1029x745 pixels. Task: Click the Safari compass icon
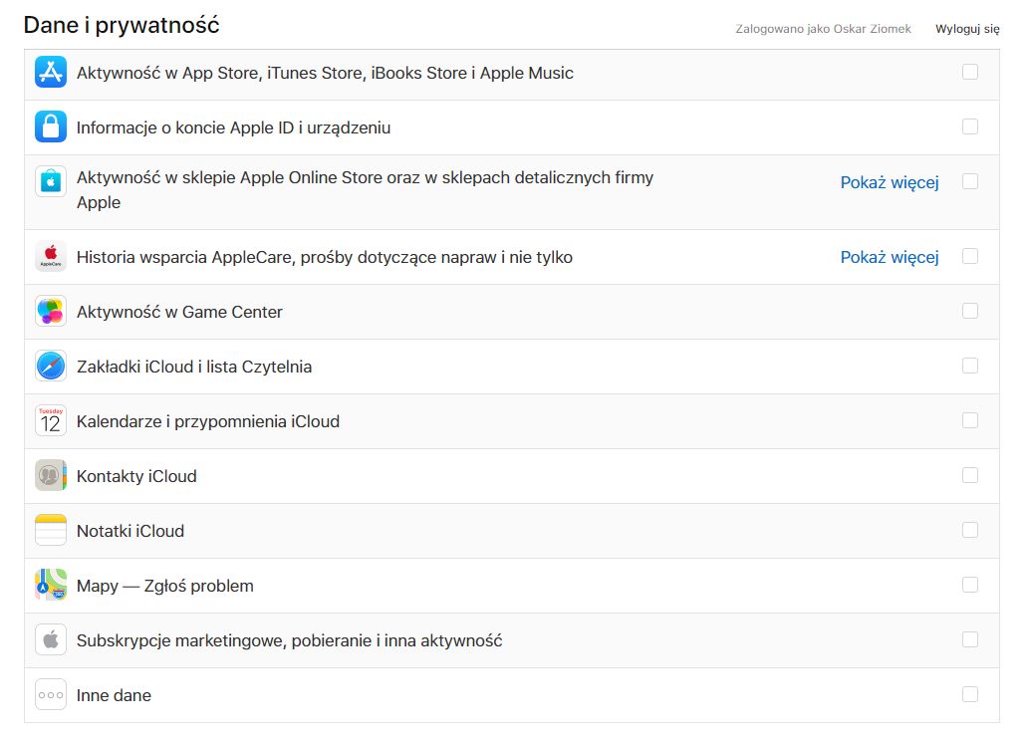pyautogui.click(x=51, y=366)
